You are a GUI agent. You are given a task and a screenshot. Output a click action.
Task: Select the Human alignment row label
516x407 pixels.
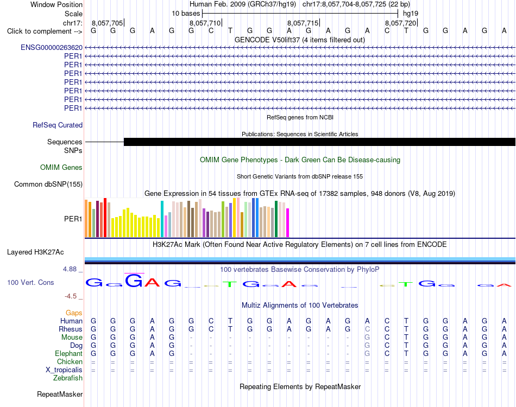[x=71, y=321]
